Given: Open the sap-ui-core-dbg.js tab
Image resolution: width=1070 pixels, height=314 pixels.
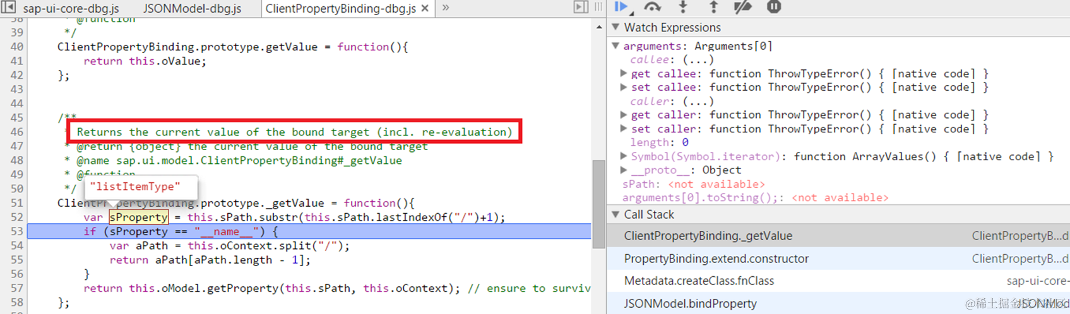Looking at the screenshot, I should tap(71, 8).
